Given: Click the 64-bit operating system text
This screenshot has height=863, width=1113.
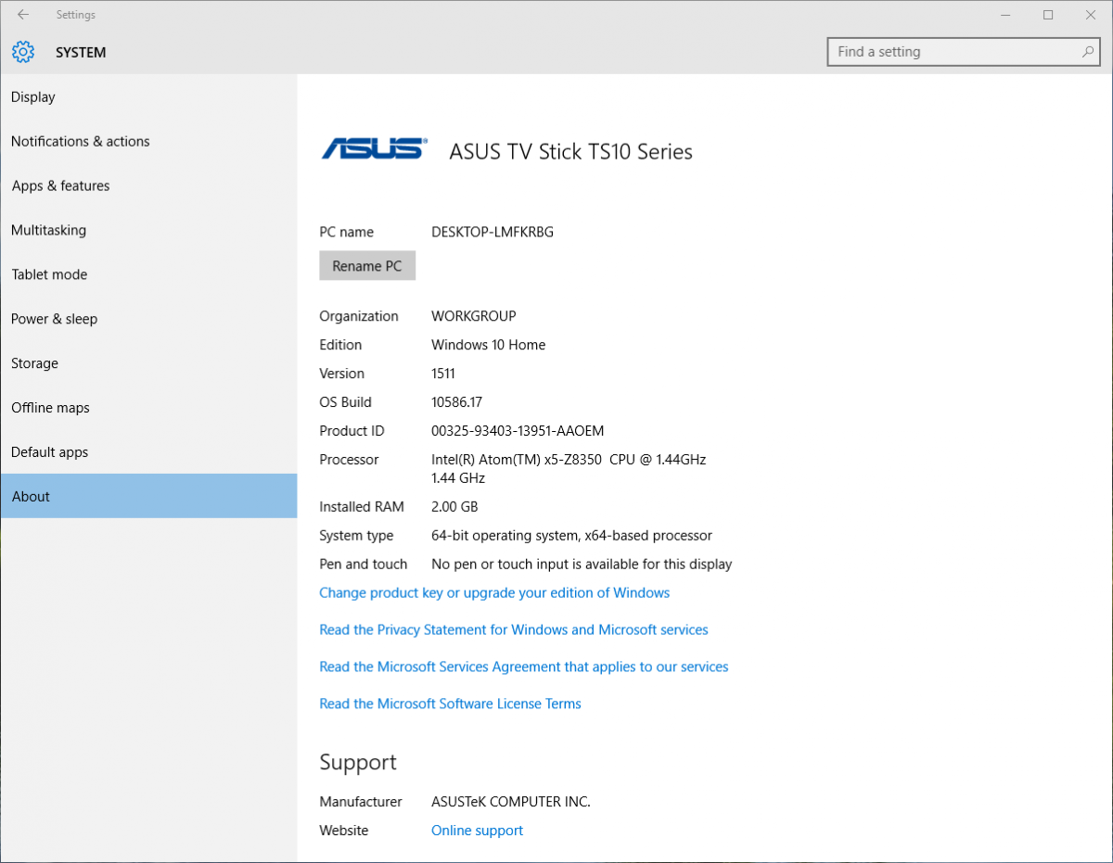Looking at the screenshot, I should 571,536.
